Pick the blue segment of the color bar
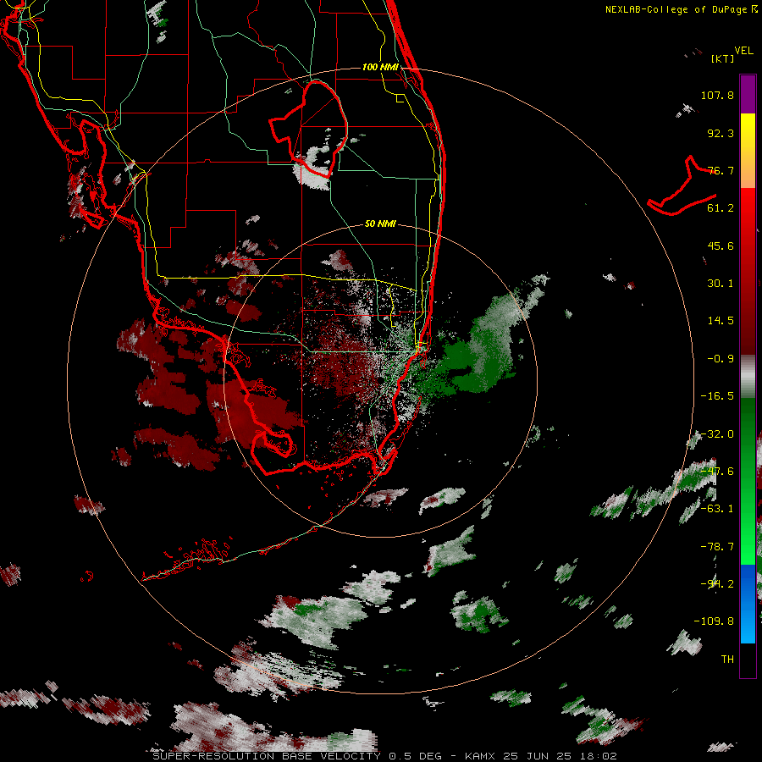762x762 pixels. click(x=748, y=604)
